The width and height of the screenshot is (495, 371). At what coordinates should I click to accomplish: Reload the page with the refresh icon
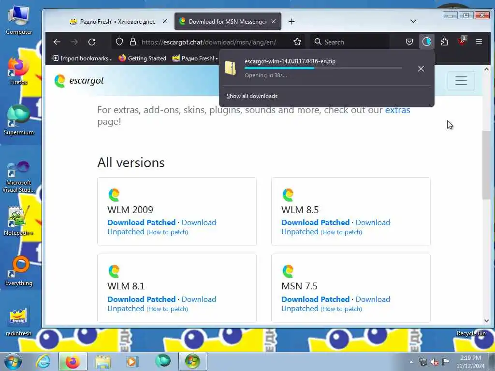(92, 42)
